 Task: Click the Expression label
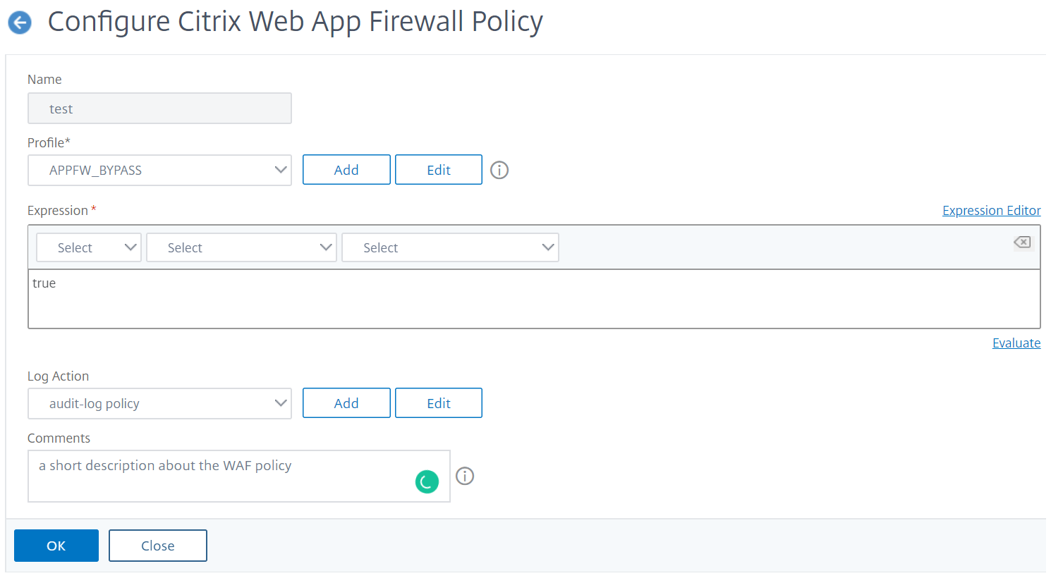coord(58,210)
